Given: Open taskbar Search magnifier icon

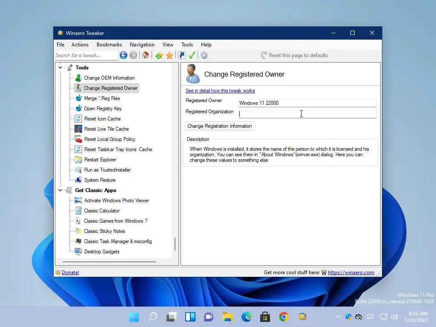Looking at the screenshot, I should tap(153, 317).
